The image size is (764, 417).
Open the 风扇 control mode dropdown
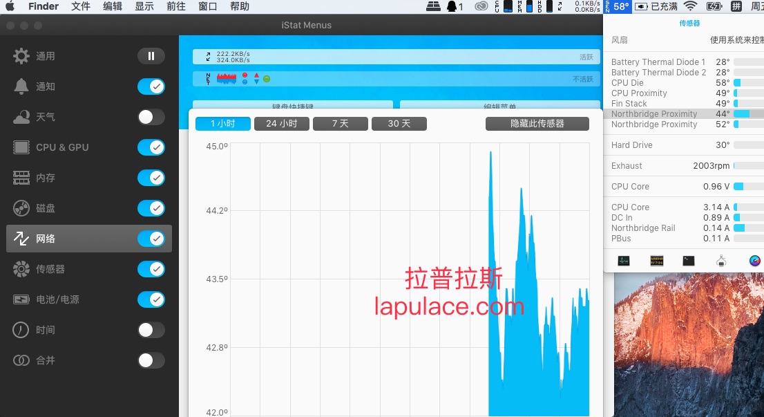pos(736,40)
